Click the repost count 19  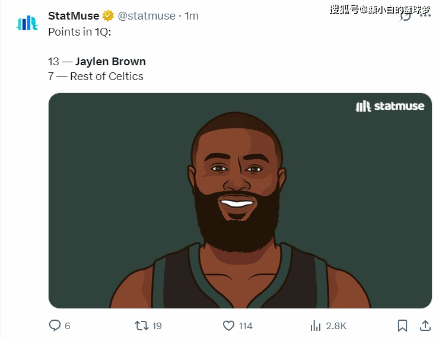coord(157,326)
